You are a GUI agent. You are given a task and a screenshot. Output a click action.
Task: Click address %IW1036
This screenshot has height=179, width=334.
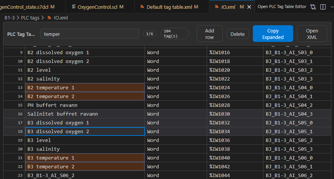(x=219, y=140)
